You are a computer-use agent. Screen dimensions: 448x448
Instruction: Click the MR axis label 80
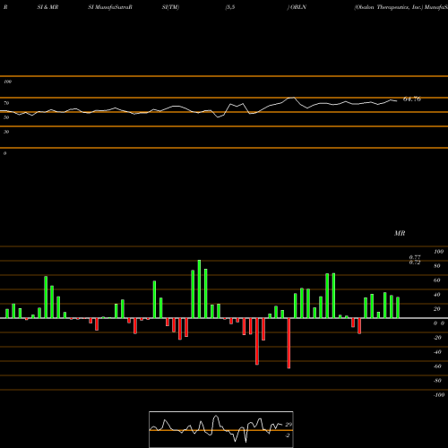click(437, 266)
